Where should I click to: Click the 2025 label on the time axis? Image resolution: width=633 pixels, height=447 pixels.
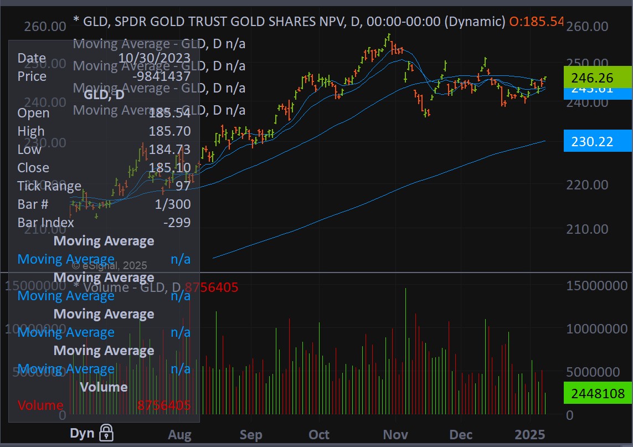[x=529, y=435]
